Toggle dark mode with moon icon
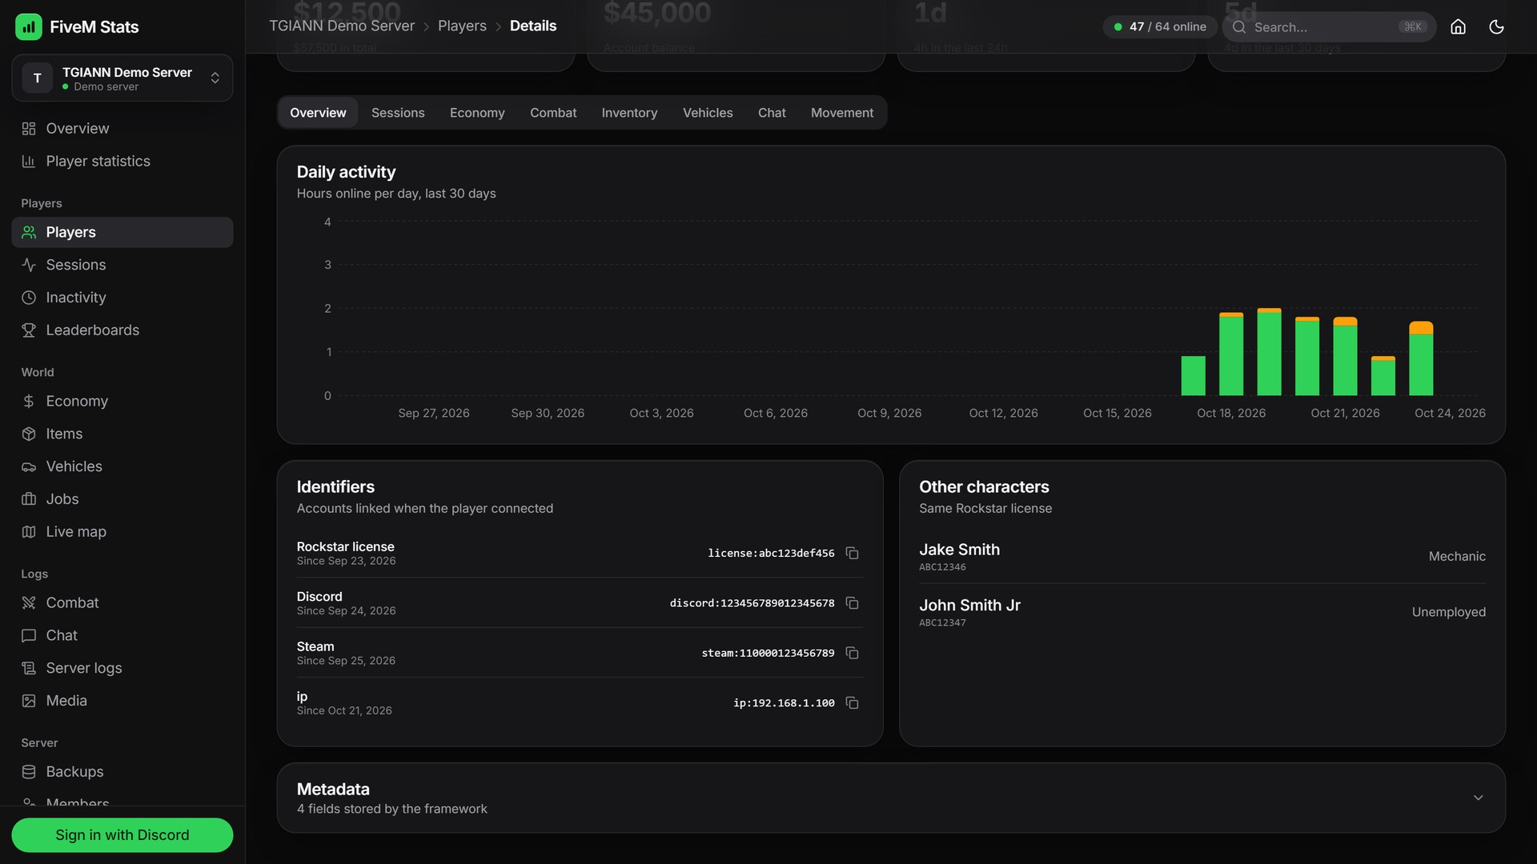This screenshot has width=1537, height=864. [1496, 26]
